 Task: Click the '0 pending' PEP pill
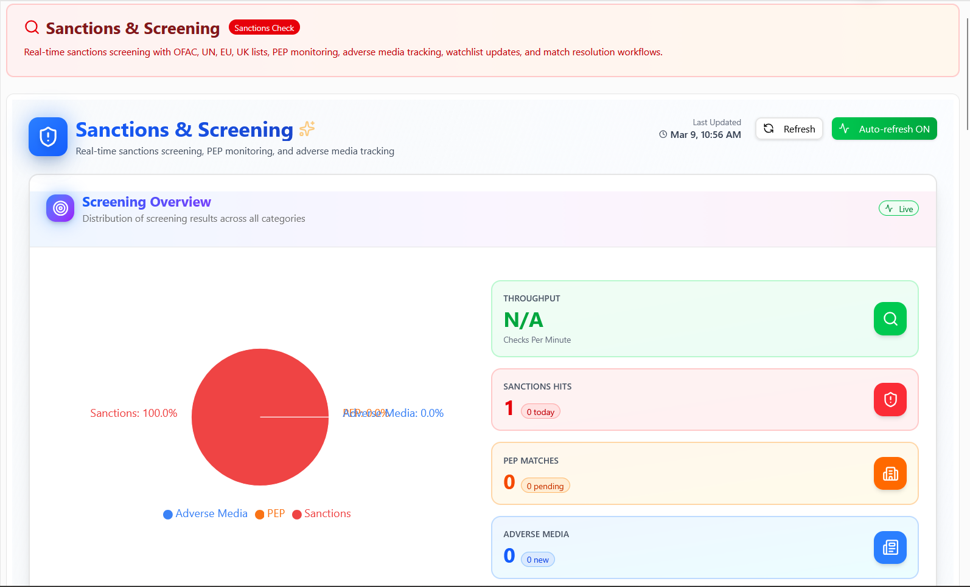click(545, 486)
